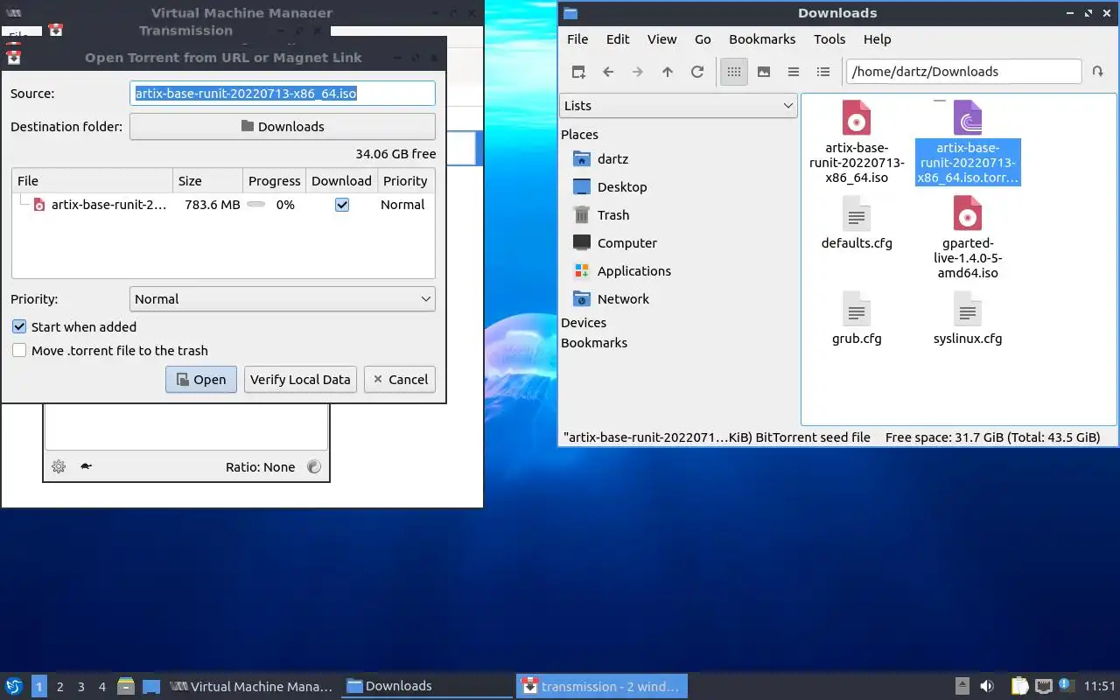Click Verify Local Data button

point(300,379)
